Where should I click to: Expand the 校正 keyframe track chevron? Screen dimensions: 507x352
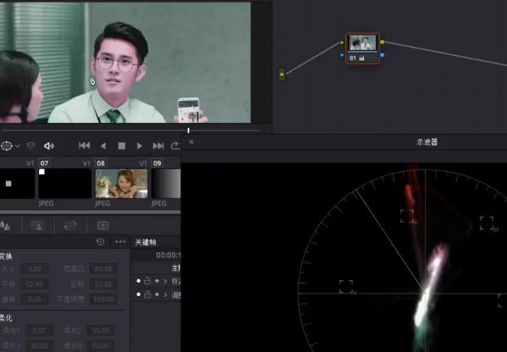(166, 281)
